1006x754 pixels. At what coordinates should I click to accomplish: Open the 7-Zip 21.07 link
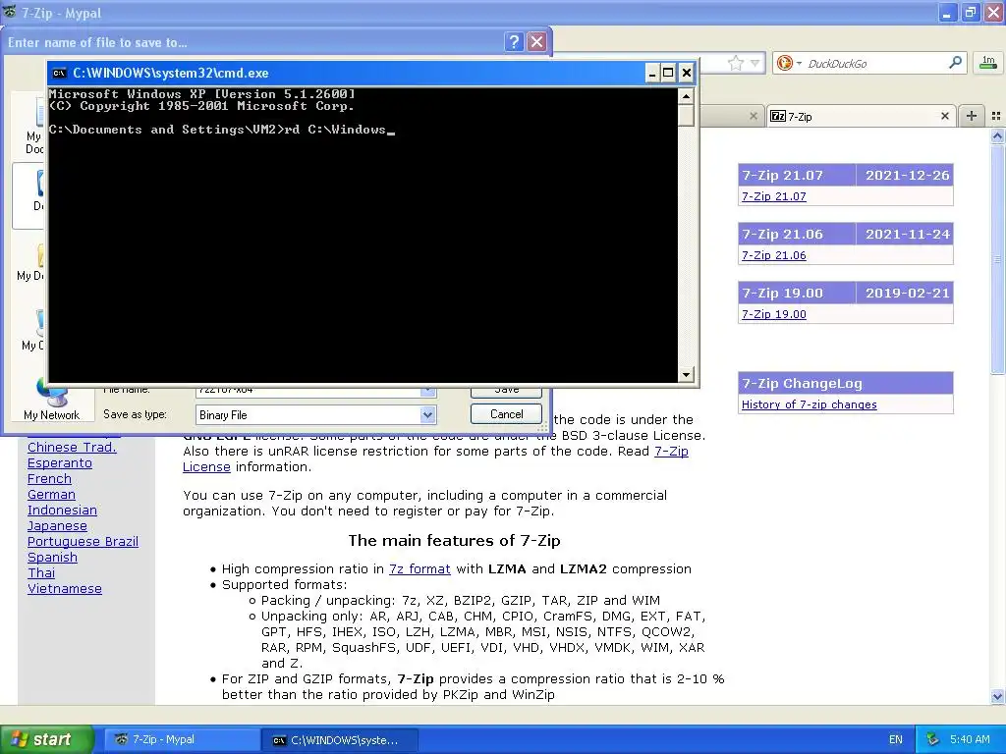tap(774, 196)
